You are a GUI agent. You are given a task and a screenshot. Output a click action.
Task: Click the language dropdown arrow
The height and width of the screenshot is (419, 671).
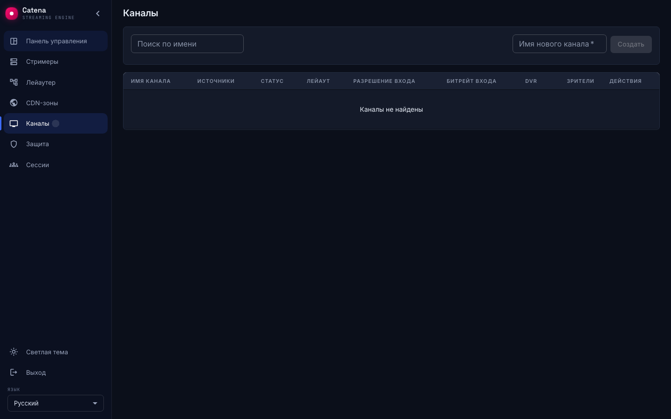coord(95,403)
